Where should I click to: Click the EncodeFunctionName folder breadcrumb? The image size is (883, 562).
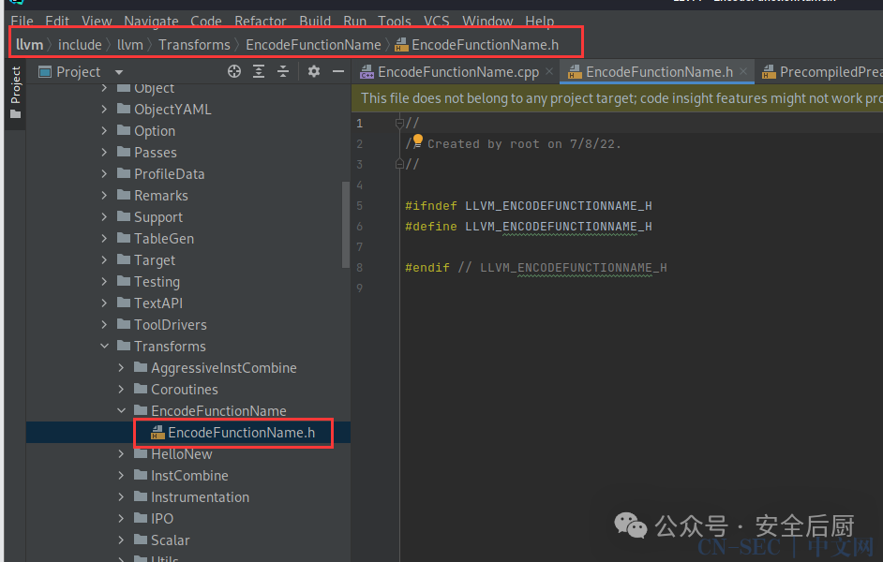pos(313,44)
